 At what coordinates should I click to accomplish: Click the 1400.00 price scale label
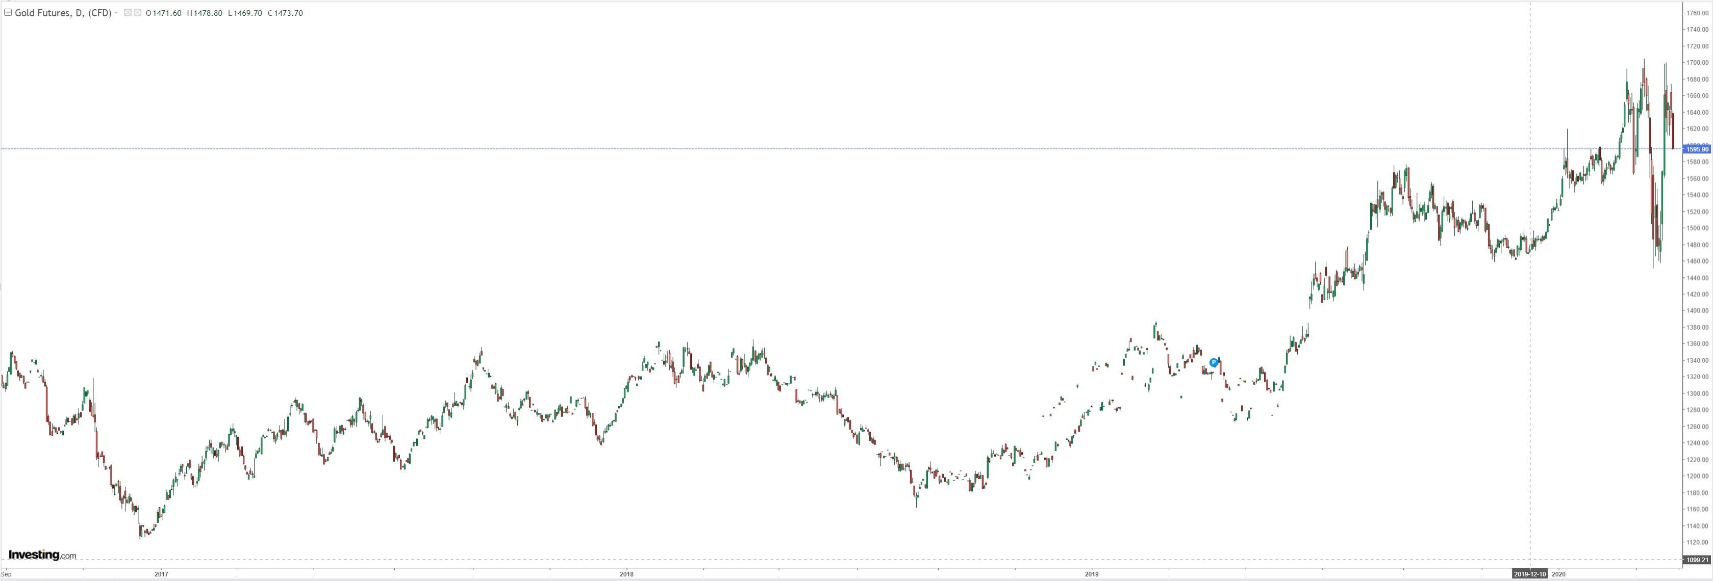click(1697, 311)
